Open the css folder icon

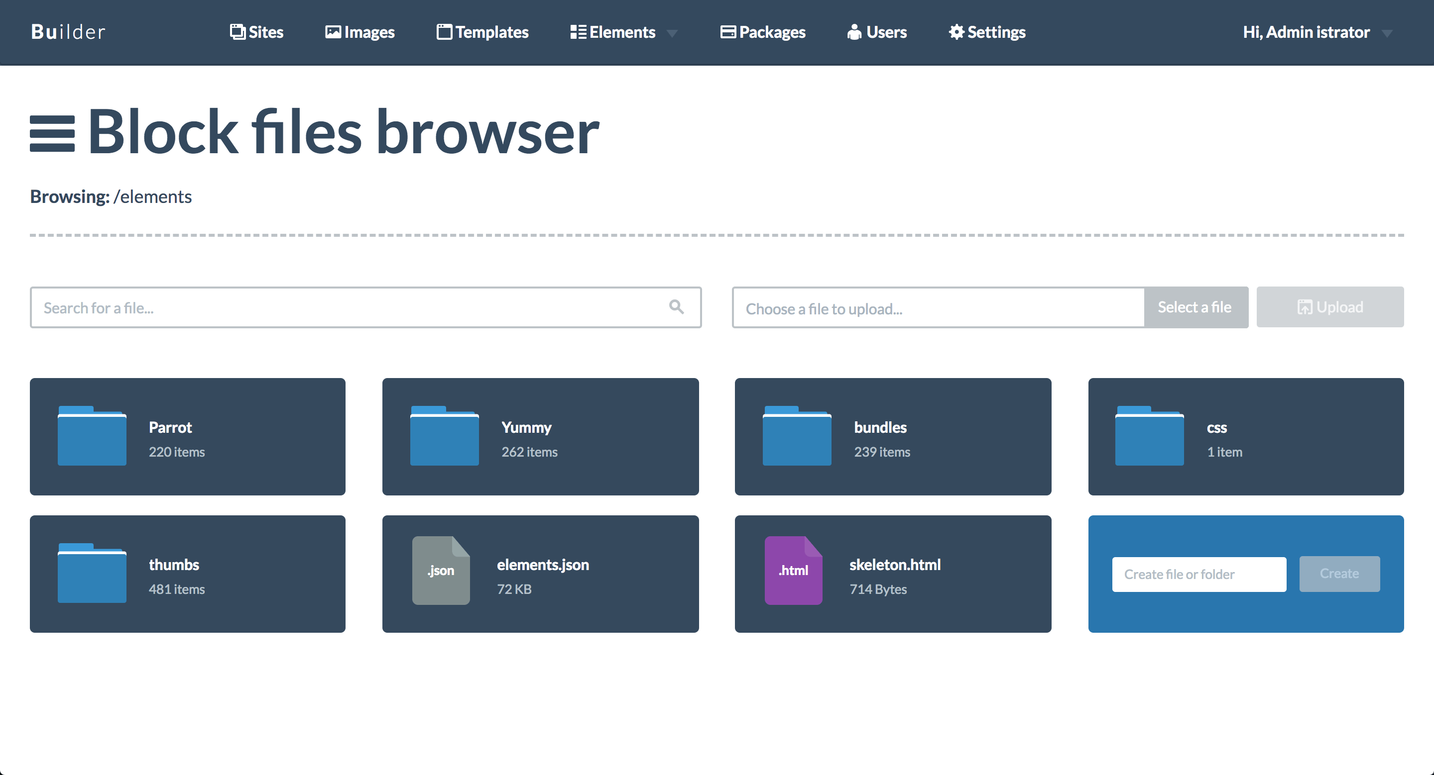click(x=1149, y=436)
